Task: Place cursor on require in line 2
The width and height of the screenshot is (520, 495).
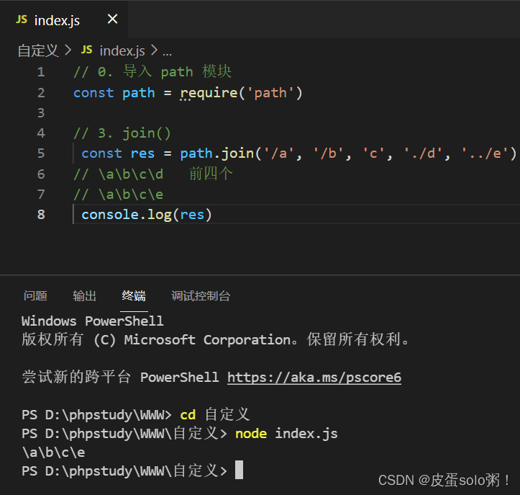Action: [x=209, y=93]
